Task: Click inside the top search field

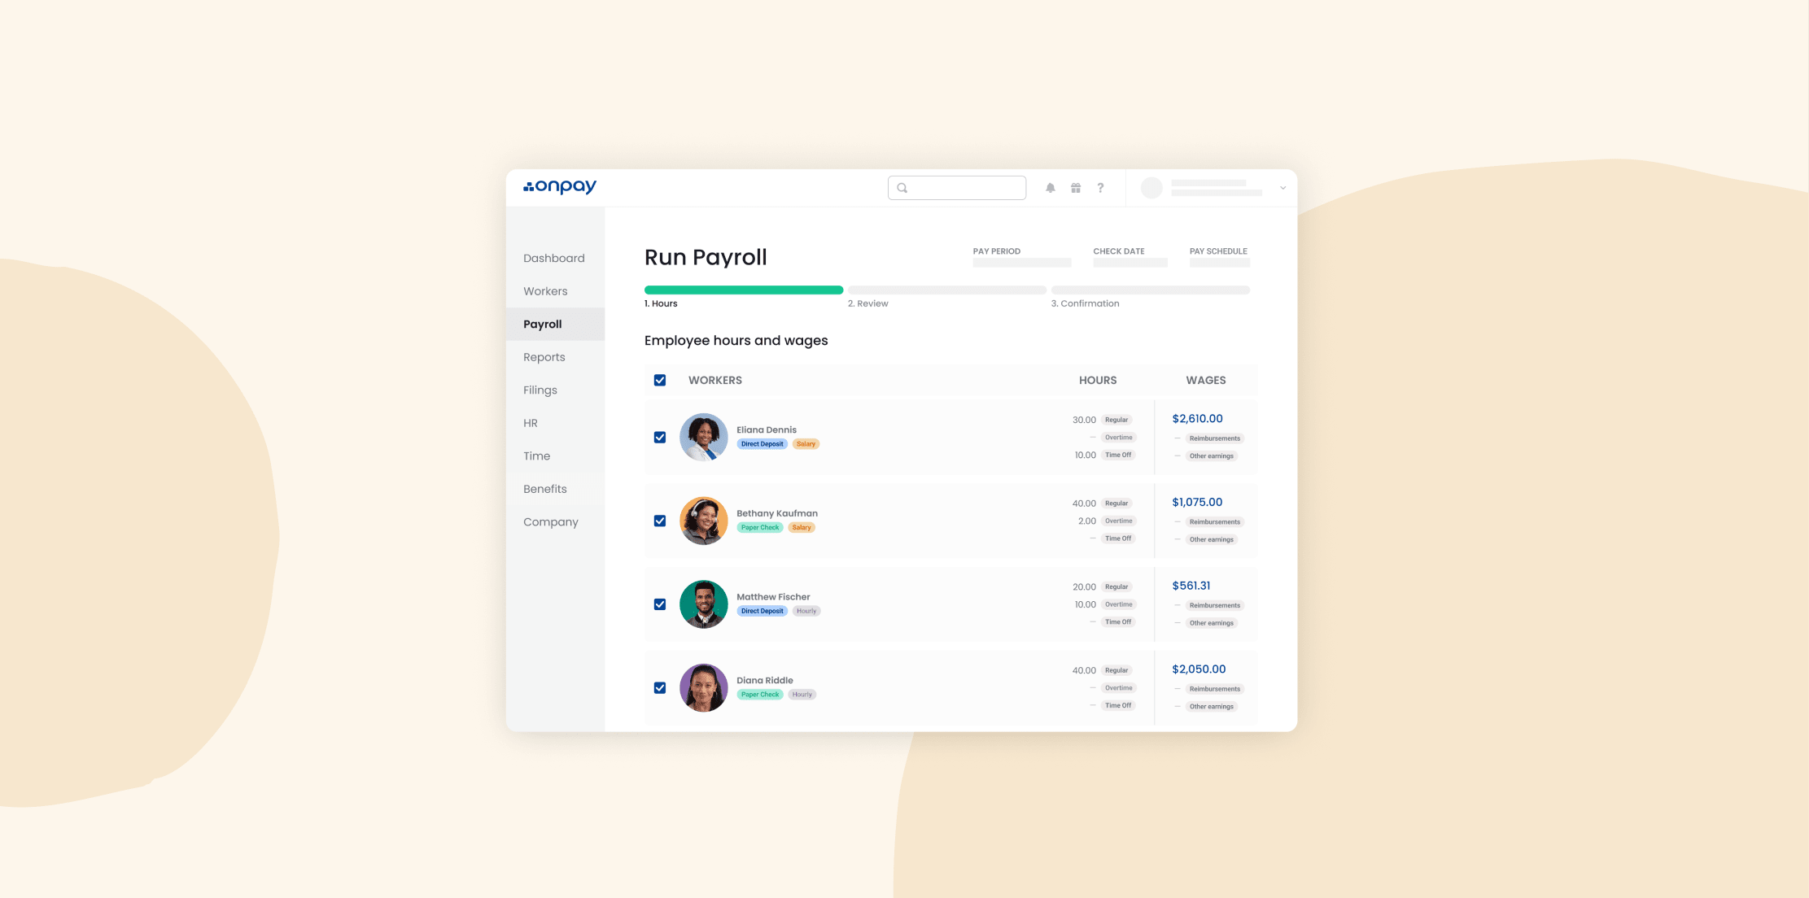Action: point(965,188)
